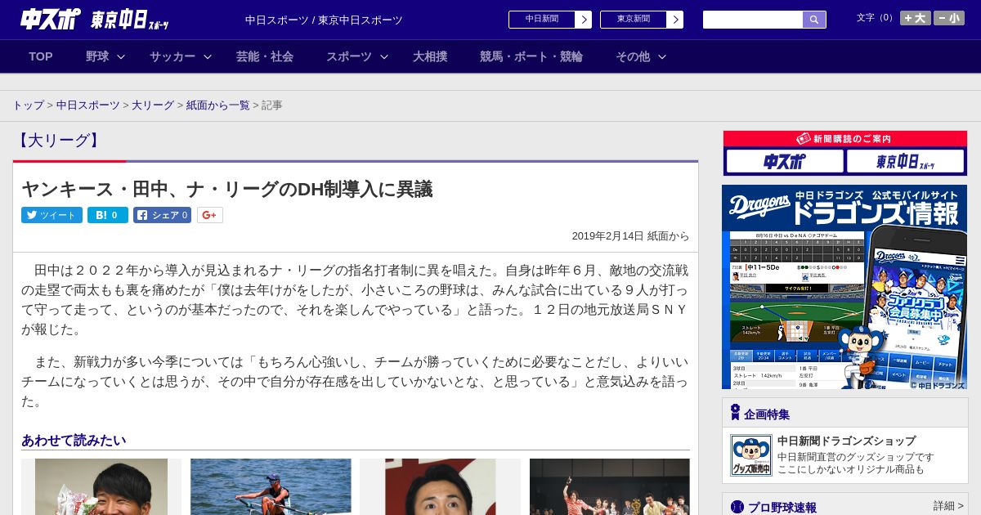Decrease text size with －小 button
981x515 pixels.
click(949, 18)
